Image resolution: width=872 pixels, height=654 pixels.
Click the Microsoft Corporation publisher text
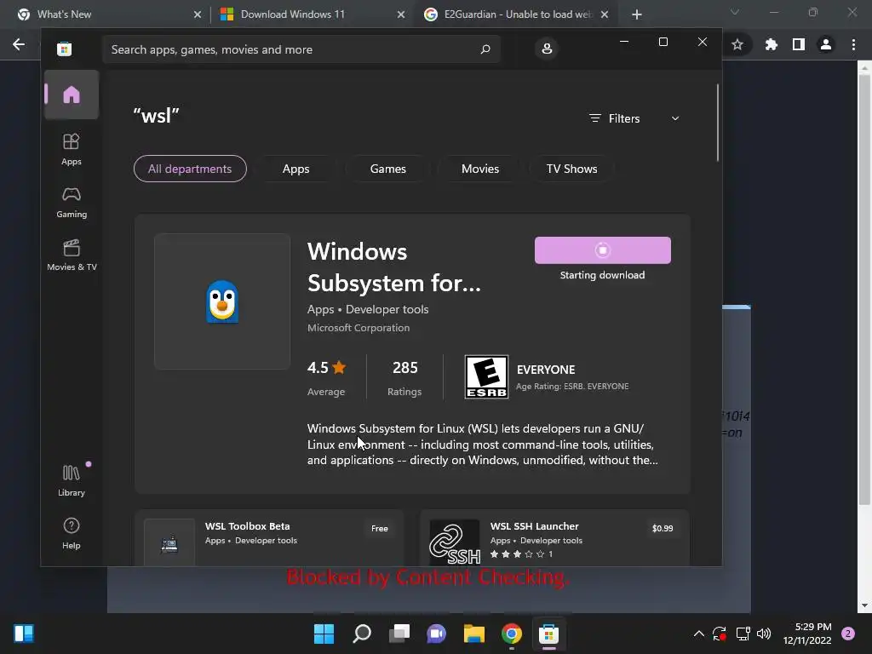coord(359,328)
